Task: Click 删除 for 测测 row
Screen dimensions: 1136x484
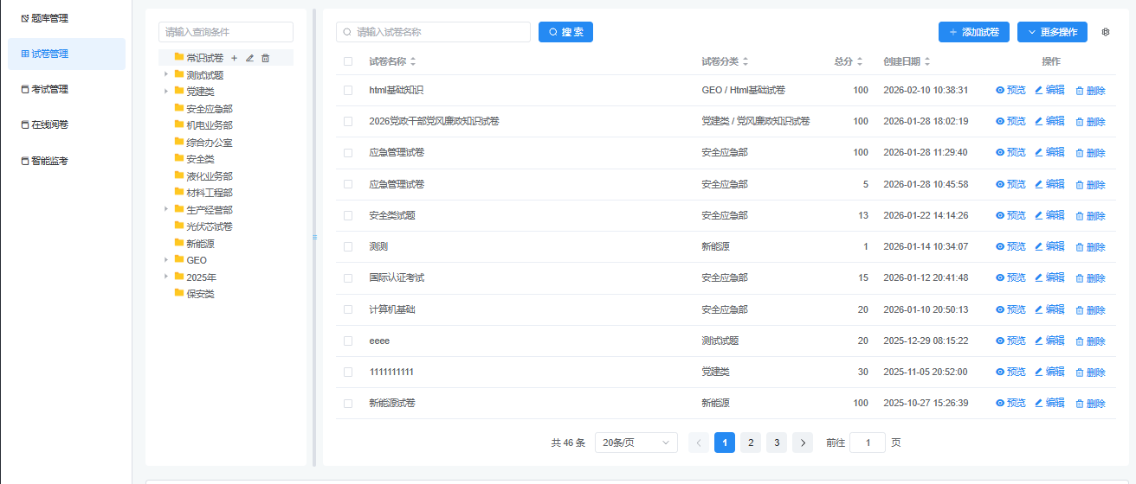Action: coord(1090,247)
